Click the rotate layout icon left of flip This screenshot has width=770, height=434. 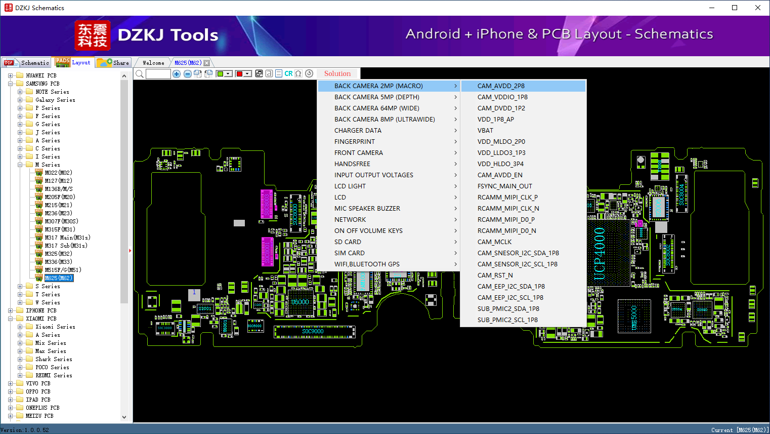click(198, 74)
